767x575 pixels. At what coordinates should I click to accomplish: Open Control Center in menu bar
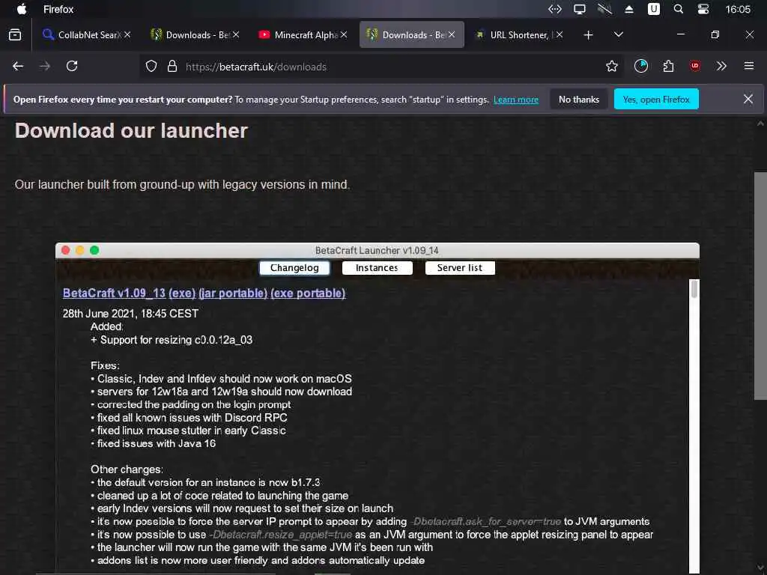tap(703, 9)
